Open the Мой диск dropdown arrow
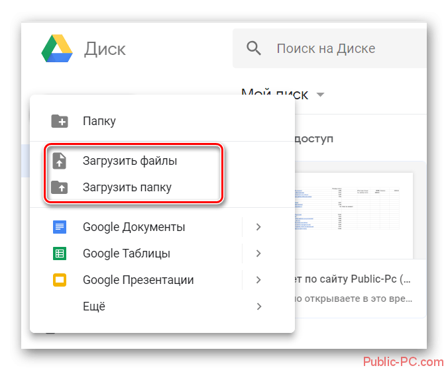The image size is (448, 370). pyautogui.click(x=321, y=95)
